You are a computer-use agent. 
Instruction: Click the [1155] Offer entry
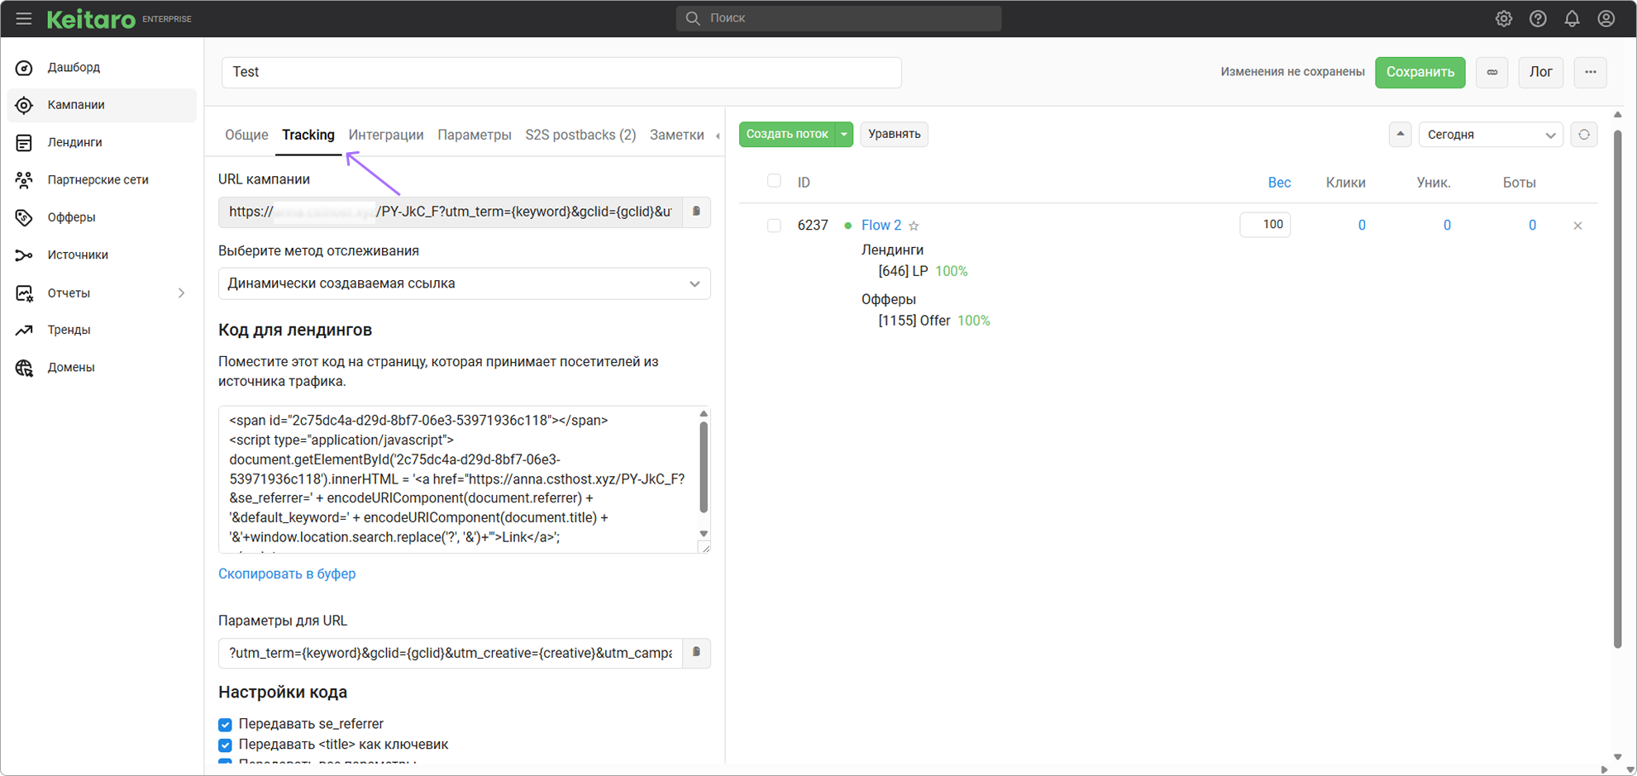pyautogui.click(x=914, y=321)
